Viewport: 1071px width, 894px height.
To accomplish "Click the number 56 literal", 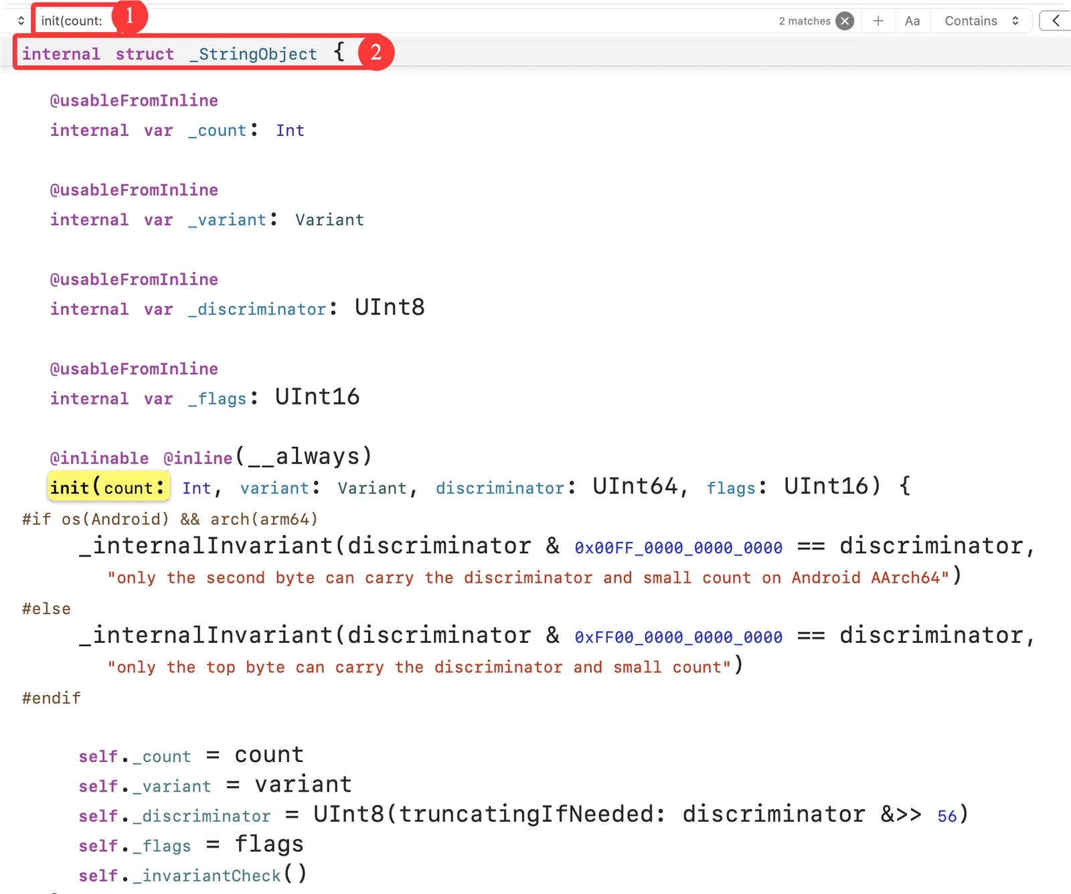I will point(946,816).
